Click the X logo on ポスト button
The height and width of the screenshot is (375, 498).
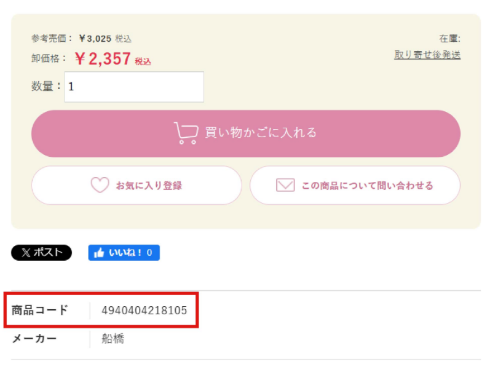click(25, 253)
